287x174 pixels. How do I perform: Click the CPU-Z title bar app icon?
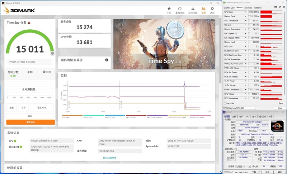(224, 112)
